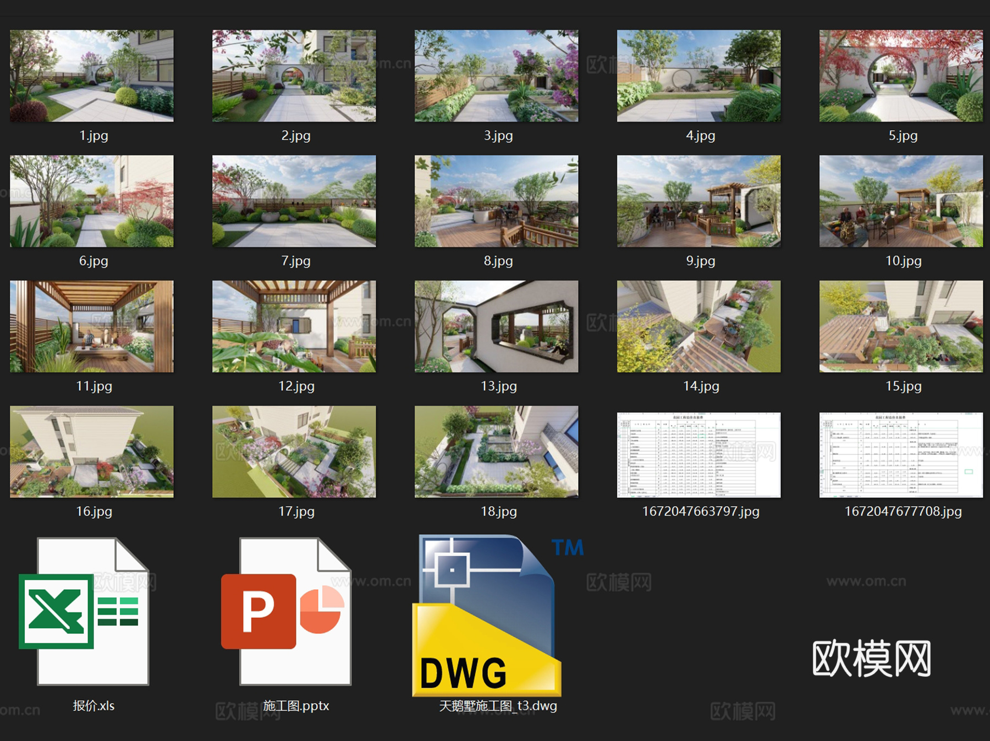
Task: Click the file name 13.jpg
Action: click(x=499, y=386)
